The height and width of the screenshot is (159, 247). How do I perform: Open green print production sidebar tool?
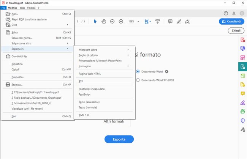(242, 112)
